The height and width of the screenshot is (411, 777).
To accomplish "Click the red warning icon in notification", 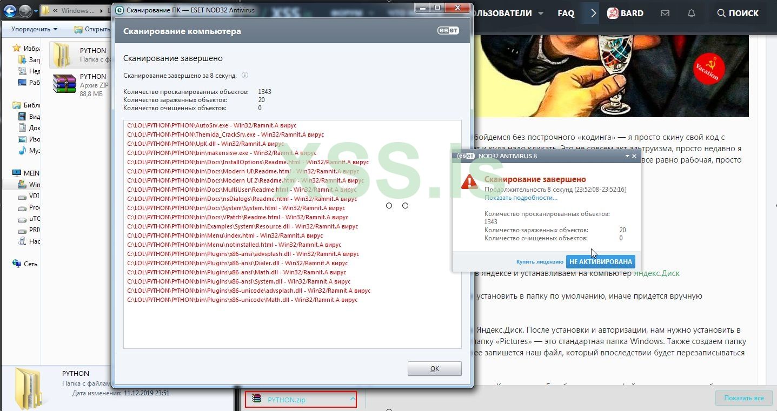I will tap(469, 181).
